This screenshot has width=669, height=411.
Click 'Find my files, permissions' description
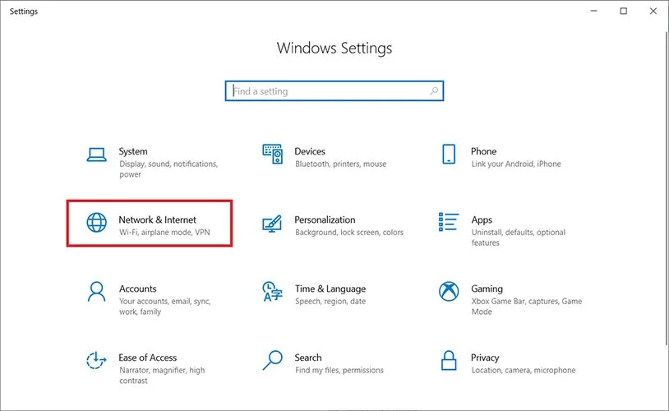(339, 371)
